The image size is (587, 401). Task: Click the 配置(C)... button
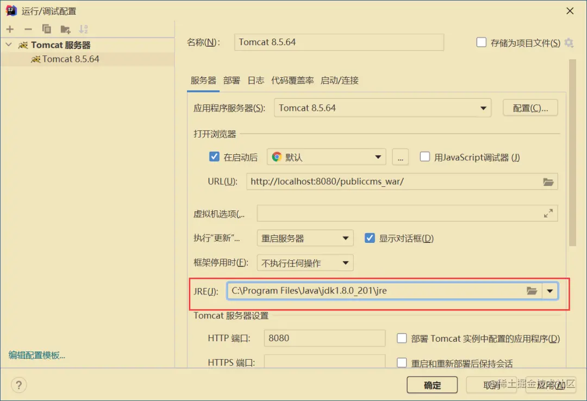(530, 108)
